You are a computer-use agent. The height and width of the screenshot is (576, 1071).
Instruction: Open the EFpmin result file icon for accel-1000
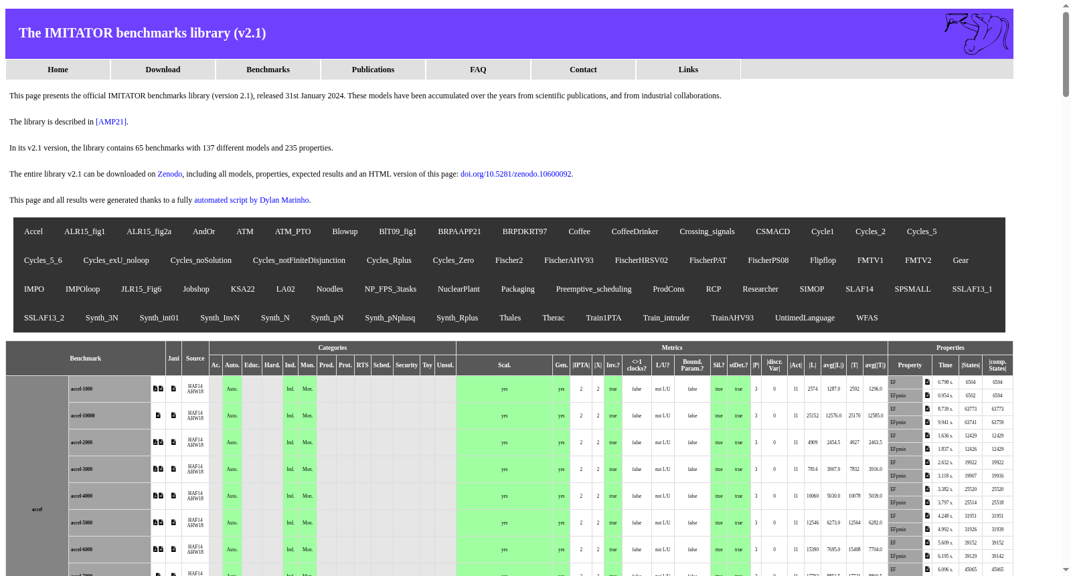click(927, 395)
